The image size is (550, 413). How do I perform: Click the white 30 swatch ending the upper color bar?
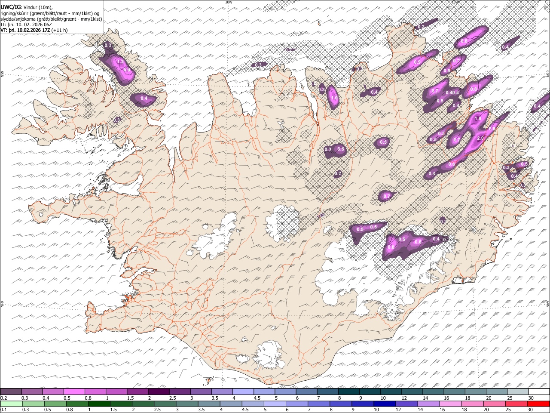coord(539,391)
